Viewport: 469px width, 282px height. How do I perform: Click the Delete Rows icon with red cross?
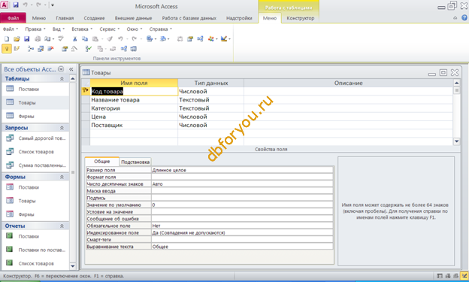[x=50, y=48]
